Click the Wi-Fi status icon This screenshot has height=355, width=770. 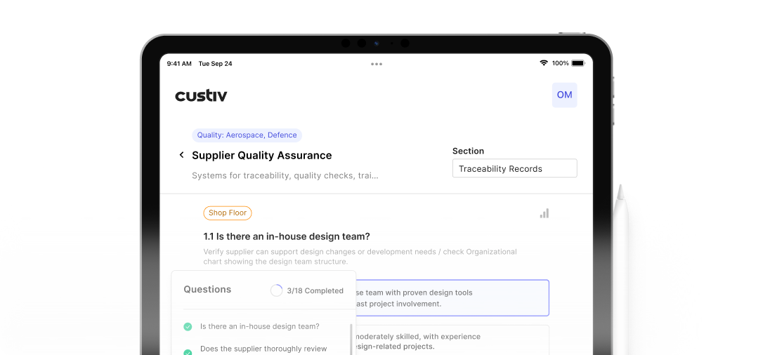pyautogui.click(x=544, y=63)
